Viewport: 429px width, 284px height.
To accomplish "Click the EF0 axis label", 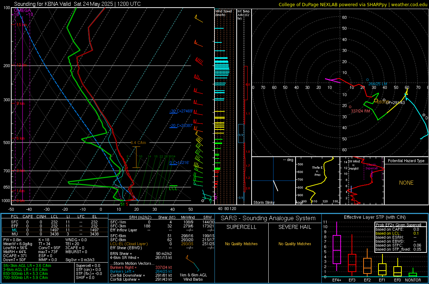I will (x=397, y=280).
